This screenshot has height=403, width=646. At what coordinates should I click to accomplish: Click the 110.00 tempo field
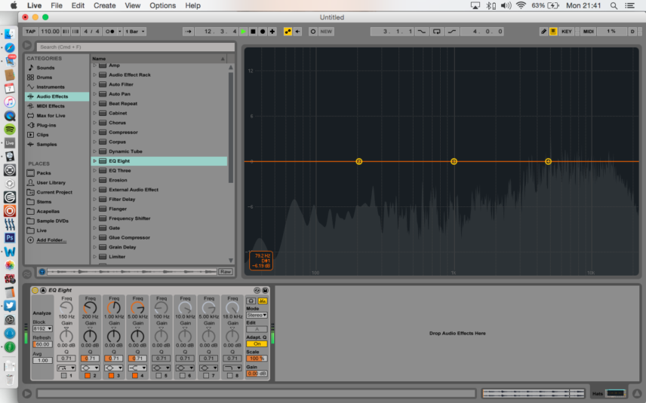pos(50,31)
